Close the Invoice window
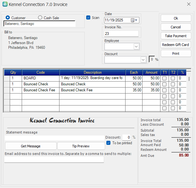The height and width of the screenshot is (188, 196). coord(189,4)
